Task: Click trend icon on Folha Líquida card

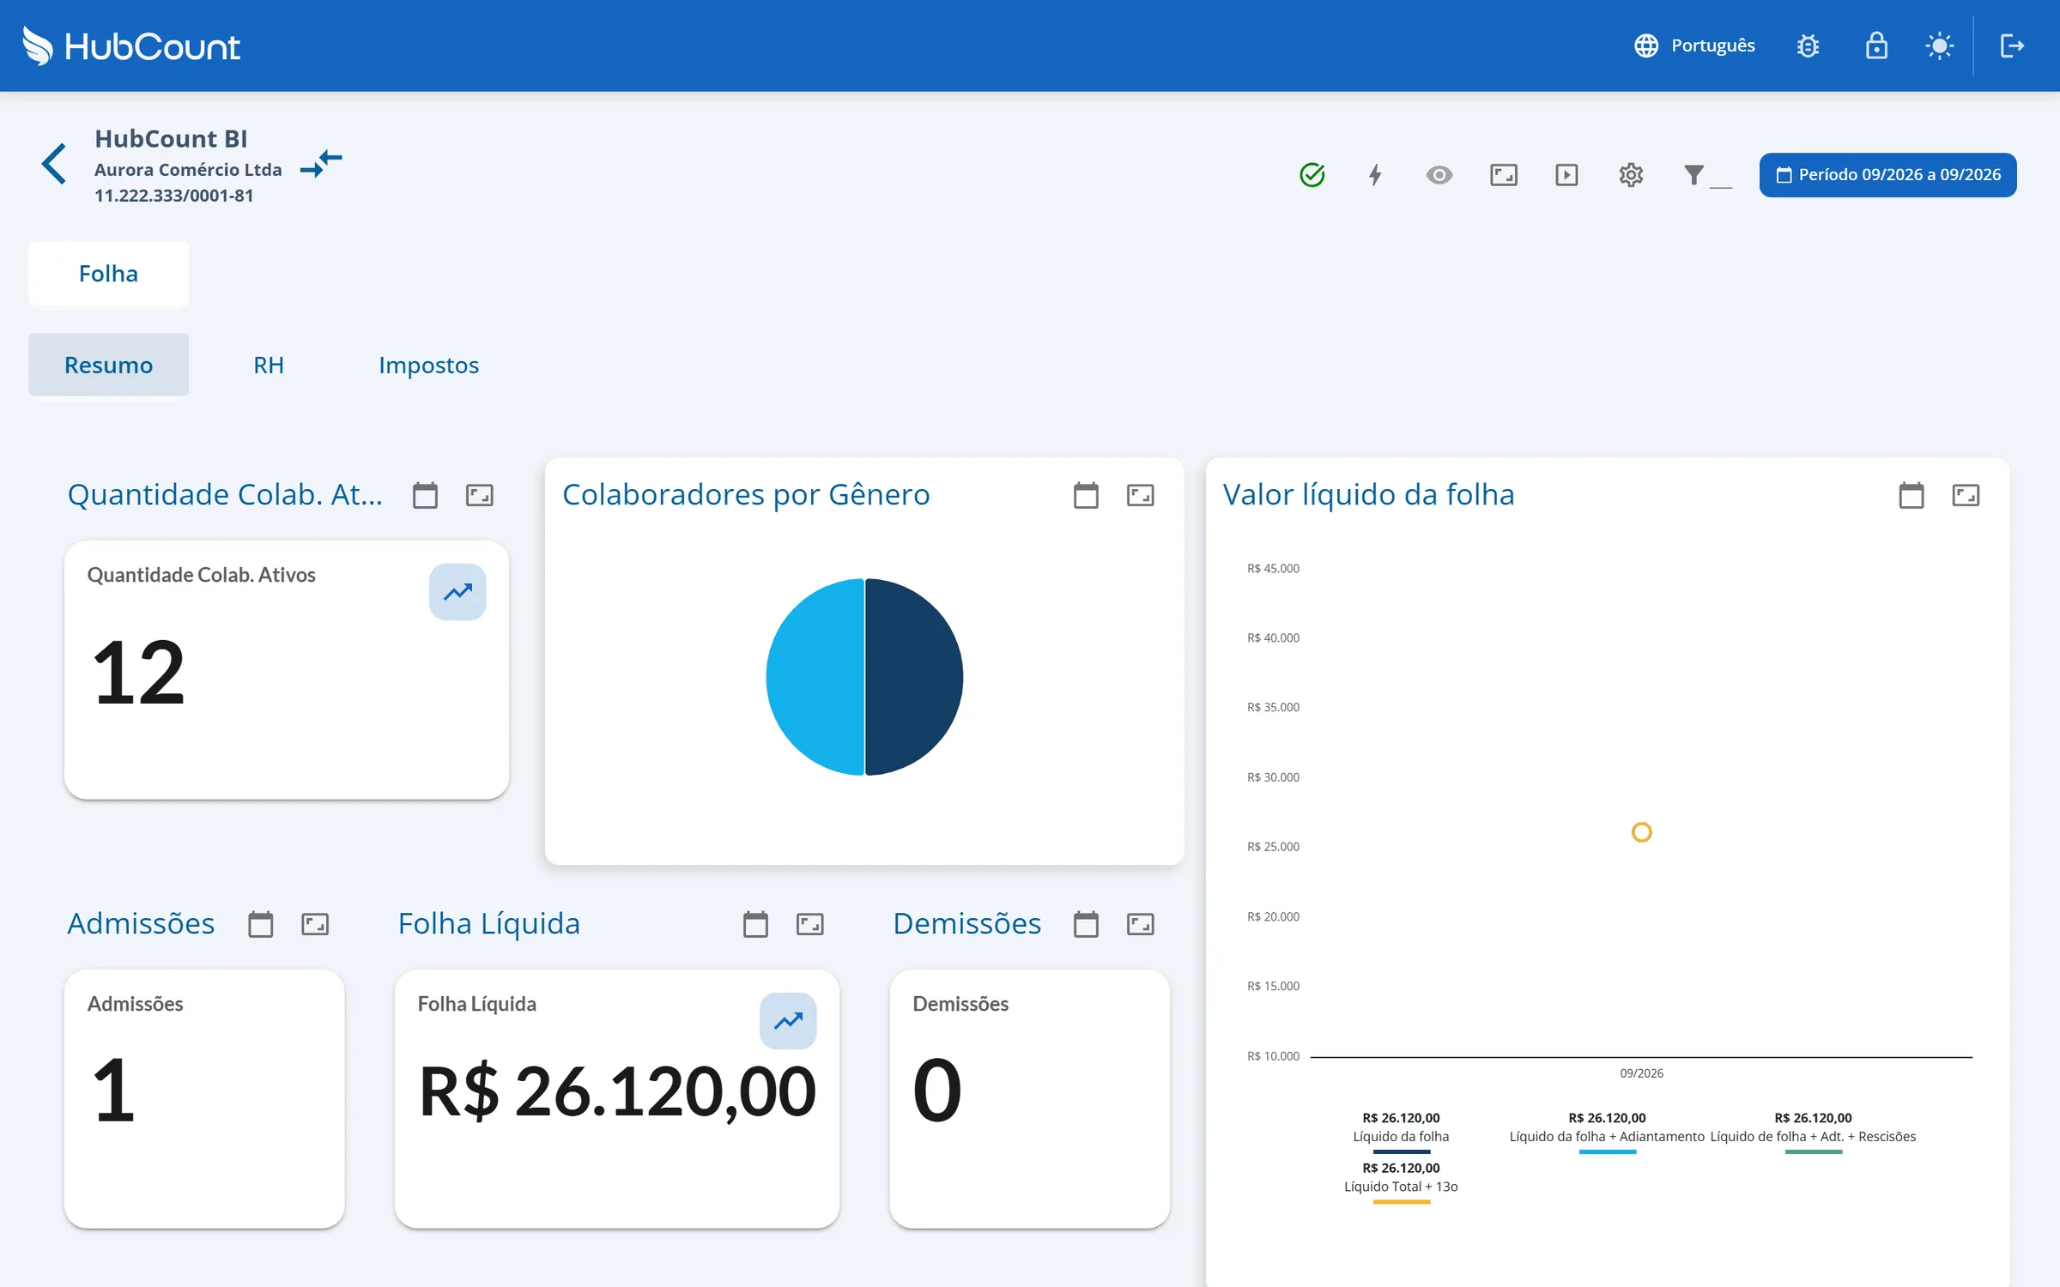Action: coord(788,1021)
